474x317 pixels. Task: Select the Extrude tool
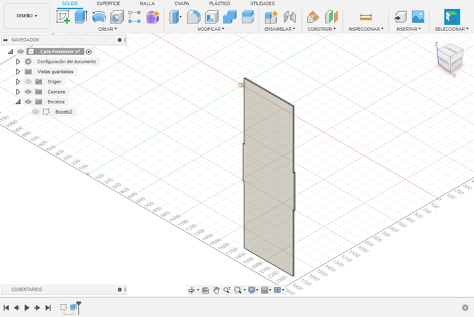[x=81, y=17]
